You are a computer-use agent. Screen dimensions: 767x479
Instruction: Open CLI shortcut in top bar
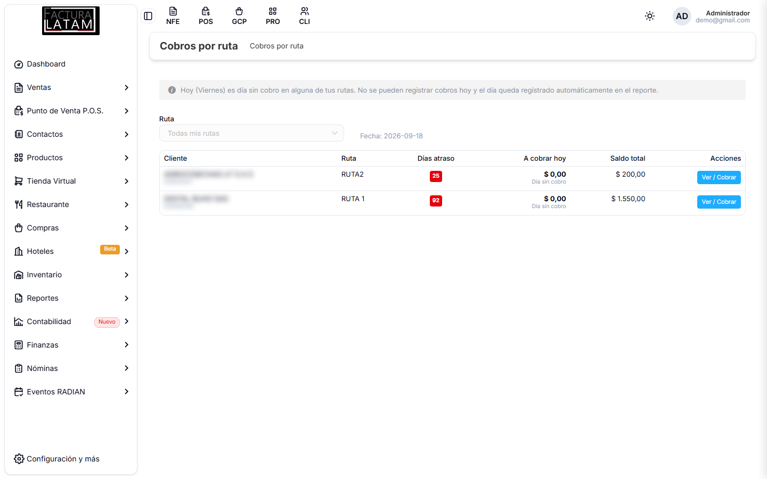pos(305,16)
